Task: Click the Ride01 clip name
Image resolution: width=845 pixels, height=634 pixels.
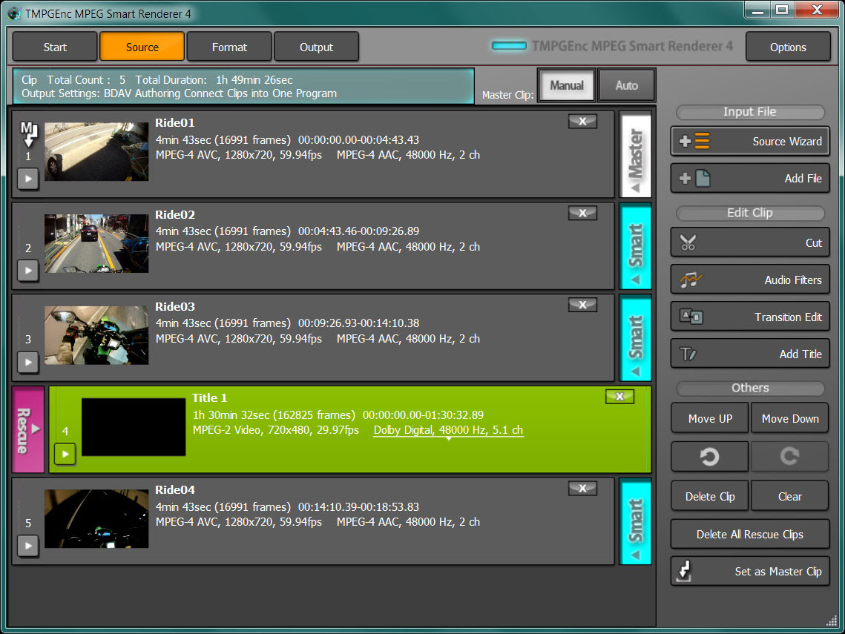Action: click(x=174, y=123)
